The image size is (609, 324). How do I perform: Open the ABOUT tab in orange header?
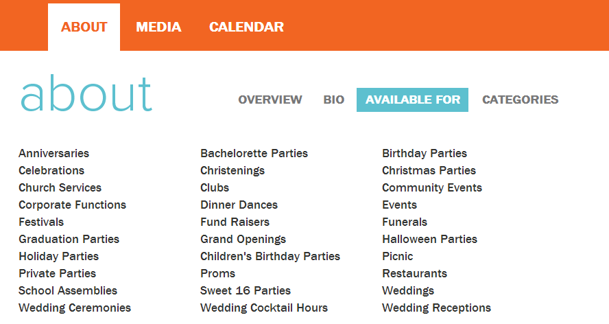(84, 27)
